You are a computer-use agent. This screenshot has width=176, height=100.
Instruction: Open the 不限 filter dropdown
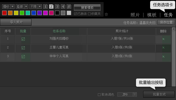(x=35, y=7)
